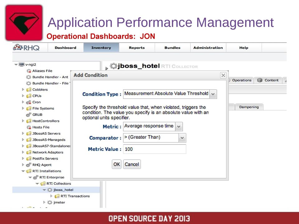Click the Cobblers folder icon
Image resolution: width=299 pixels, height=224 pixels.
[29, 90]
